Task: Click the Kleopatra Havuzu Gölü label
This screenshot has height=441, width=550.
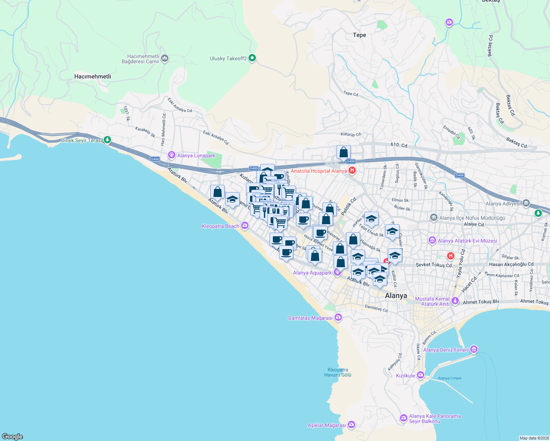Action: [x=337, y=372]
